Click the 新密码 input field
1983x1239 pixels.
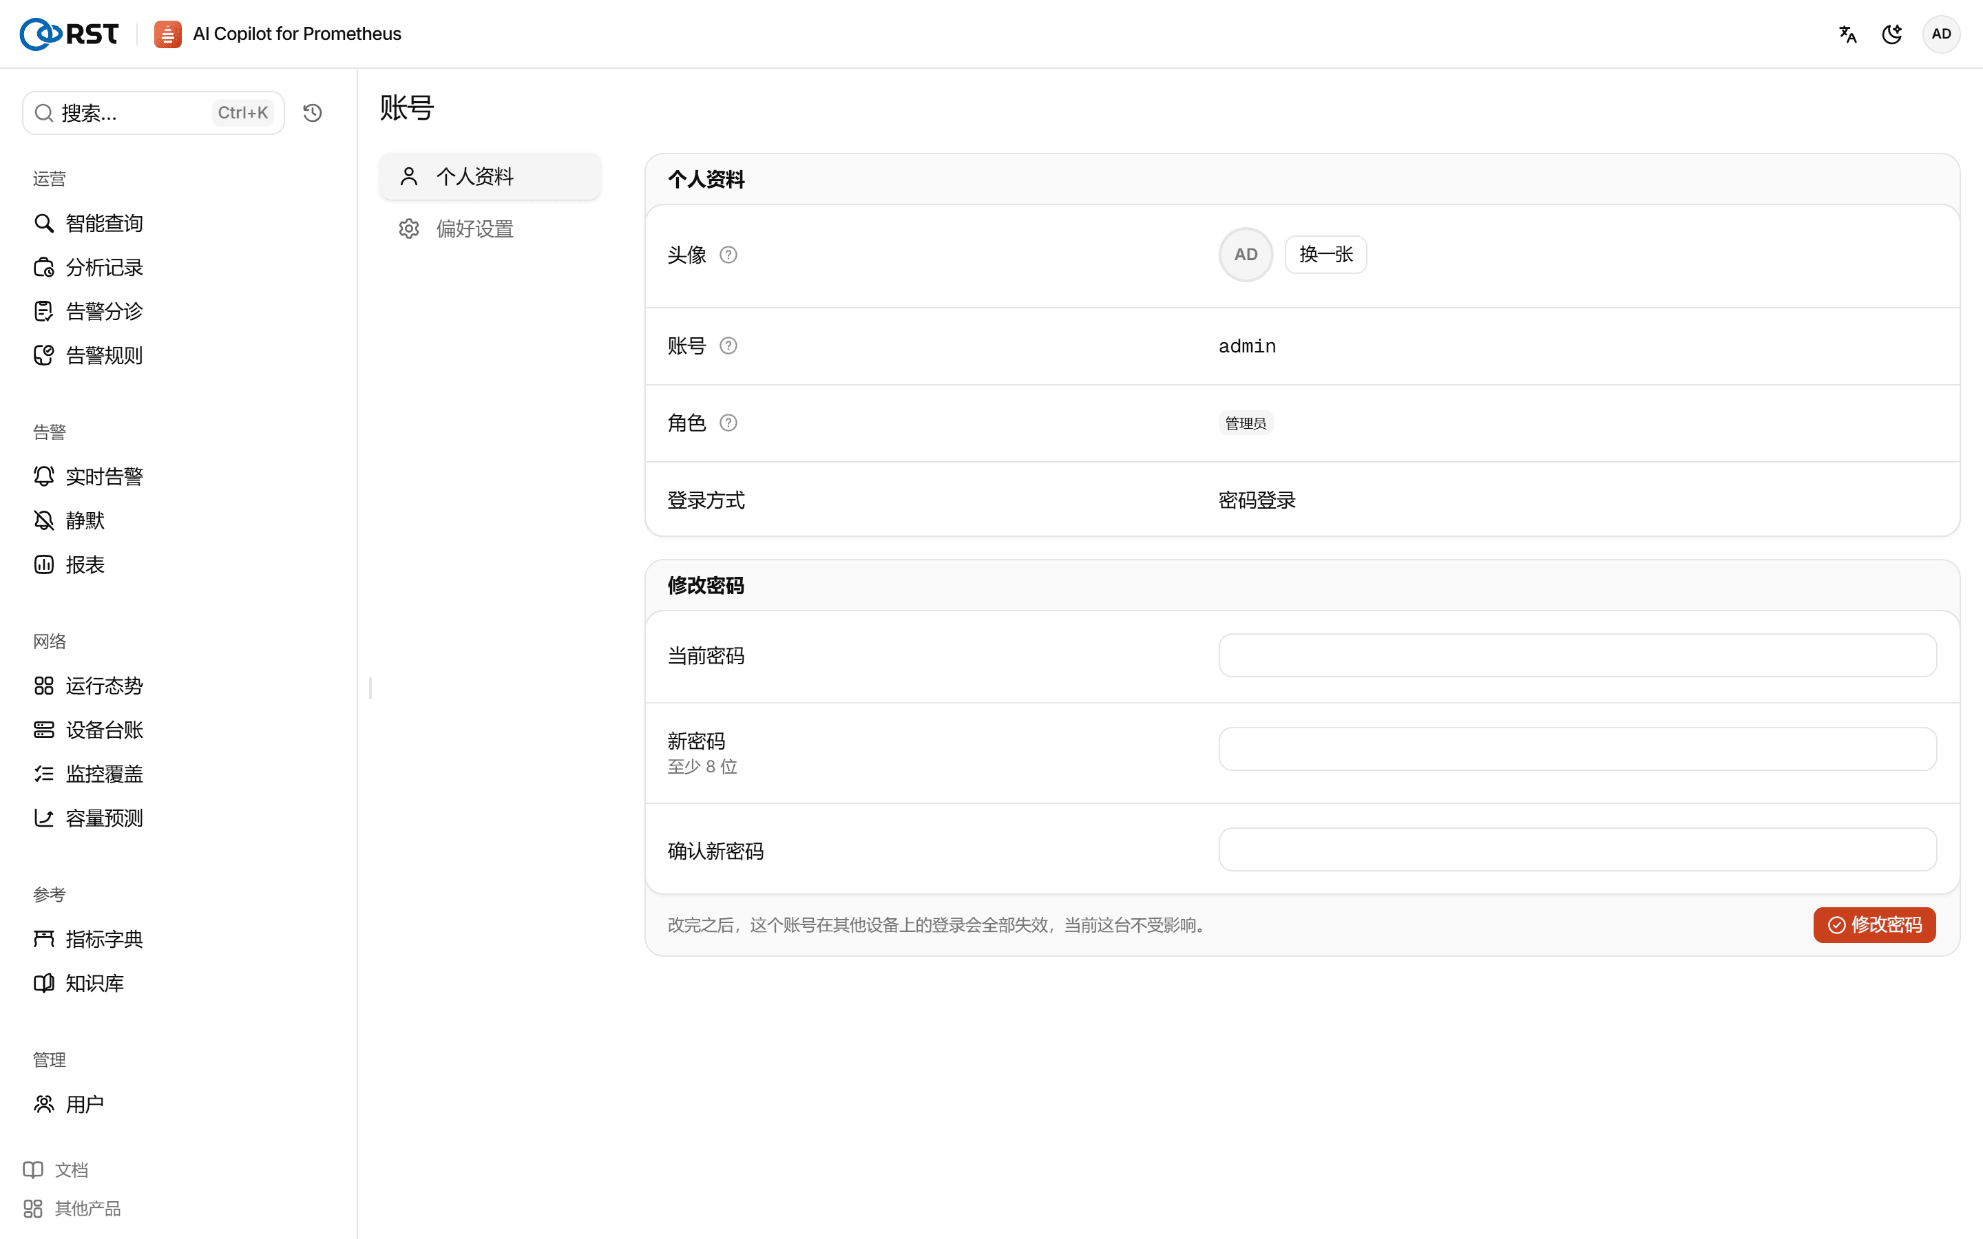[1577, 749]
